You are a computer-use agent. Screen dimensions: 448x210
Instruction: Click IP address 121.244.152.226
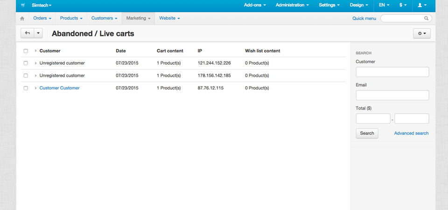click(x=214, y=63)
